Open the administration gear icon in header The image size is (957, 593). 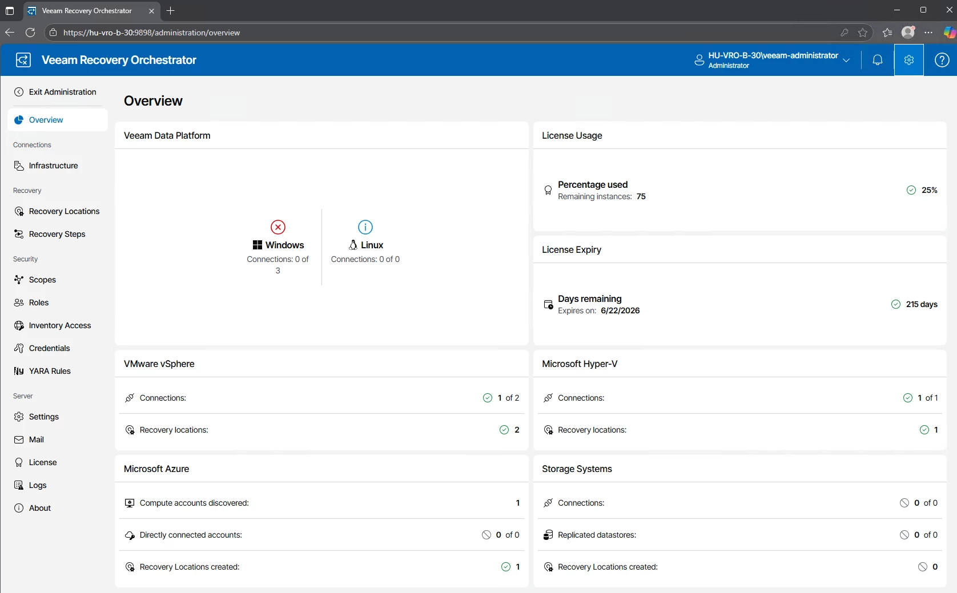[909, 60]
